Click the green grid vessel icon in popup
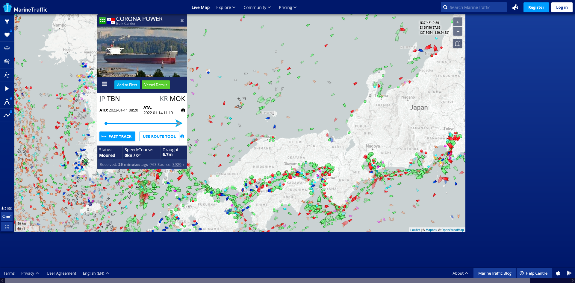Screen dimensions: 575x283 click(102, 20)
